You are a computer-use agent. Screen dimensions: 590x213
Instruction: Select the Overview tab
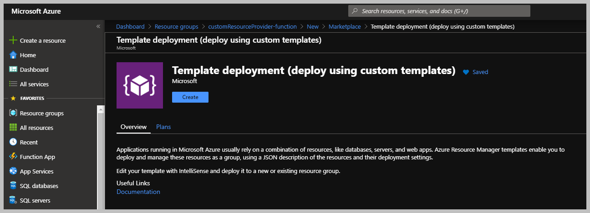[x=133, y=127]
